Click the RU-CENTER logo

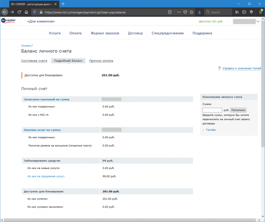click(x=9, y=21)
